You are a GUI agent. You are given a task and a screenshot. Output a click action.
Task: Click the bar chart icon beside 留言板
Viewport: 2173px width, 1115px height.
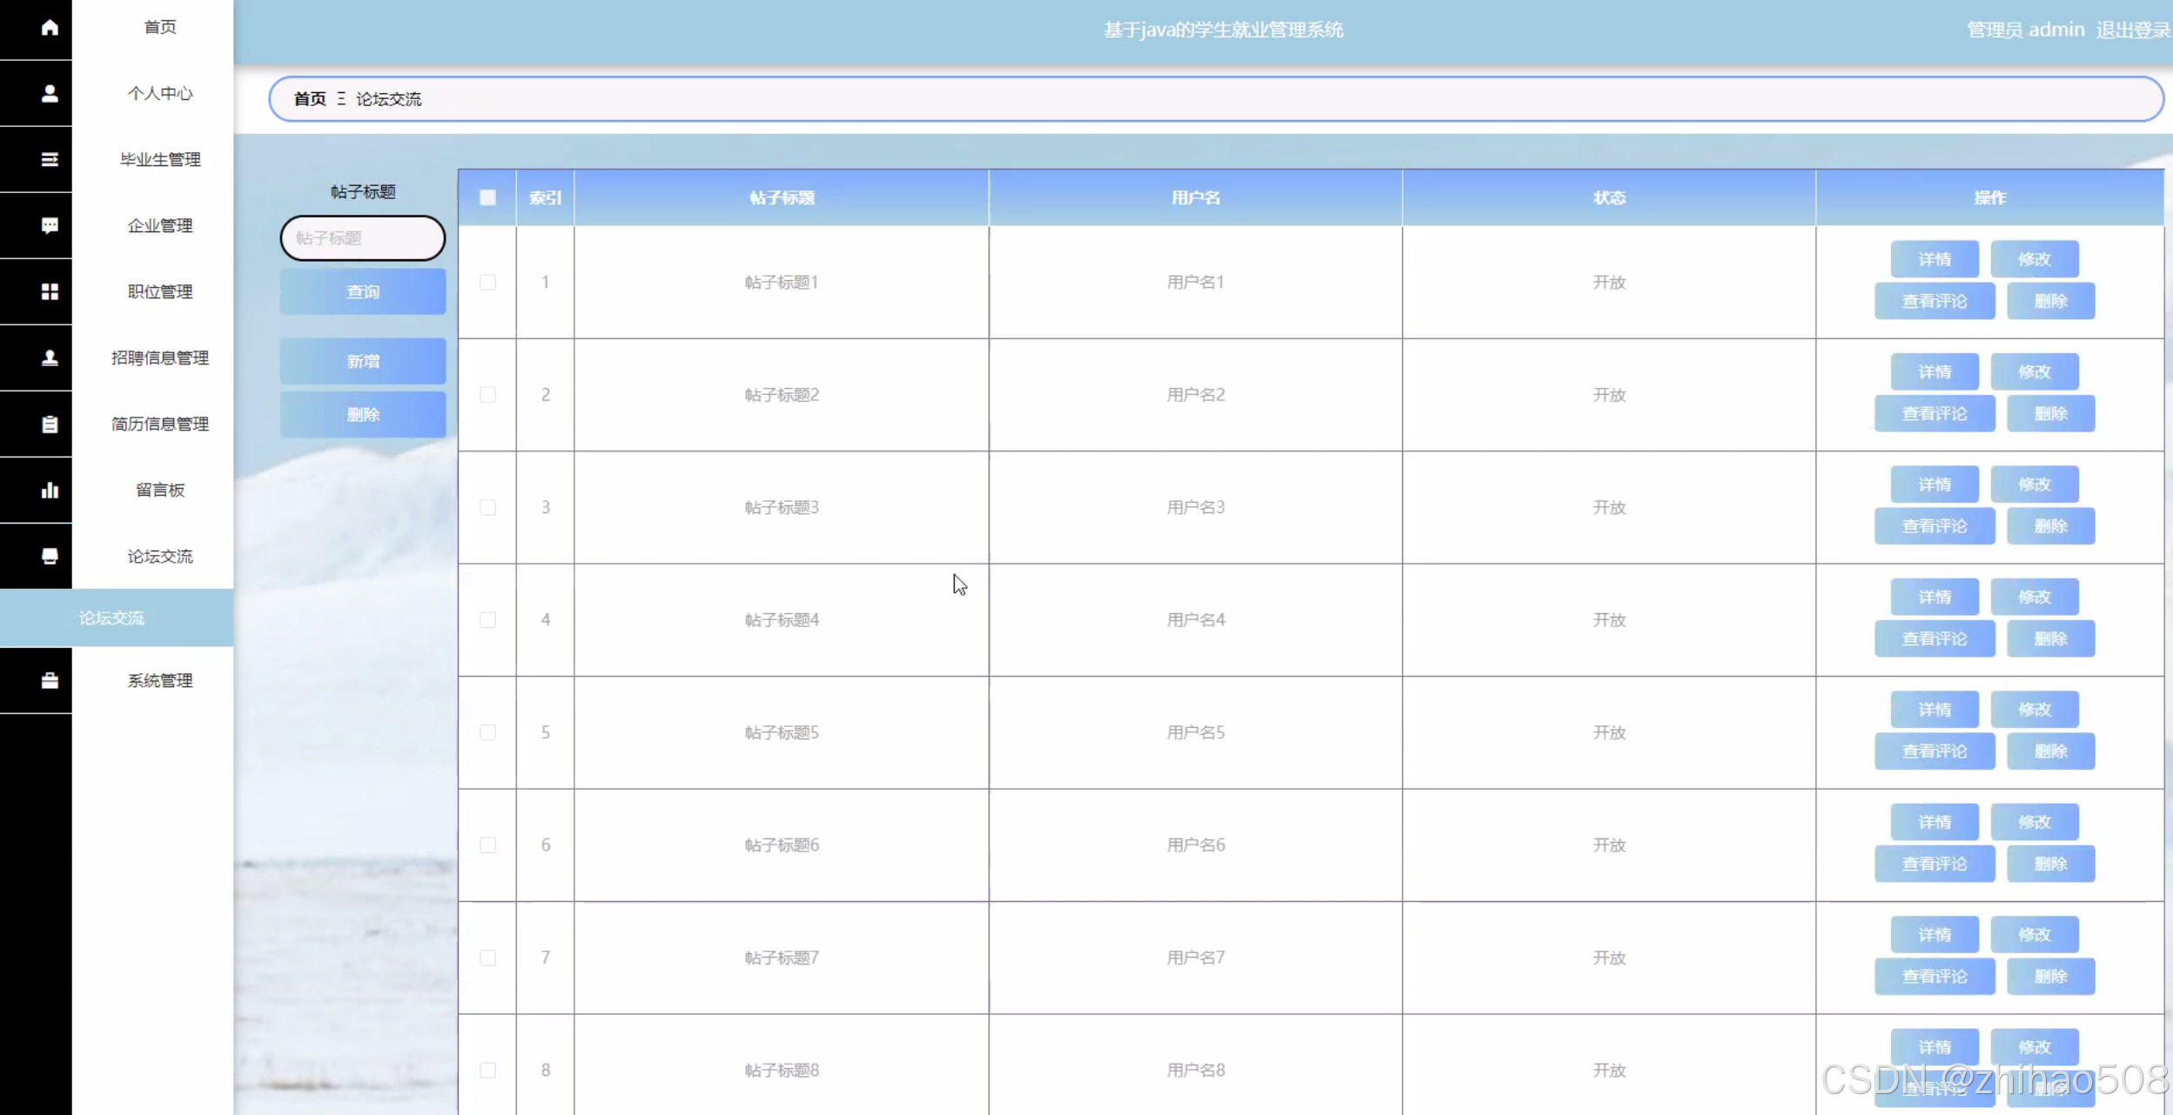(x=50, y=491)
